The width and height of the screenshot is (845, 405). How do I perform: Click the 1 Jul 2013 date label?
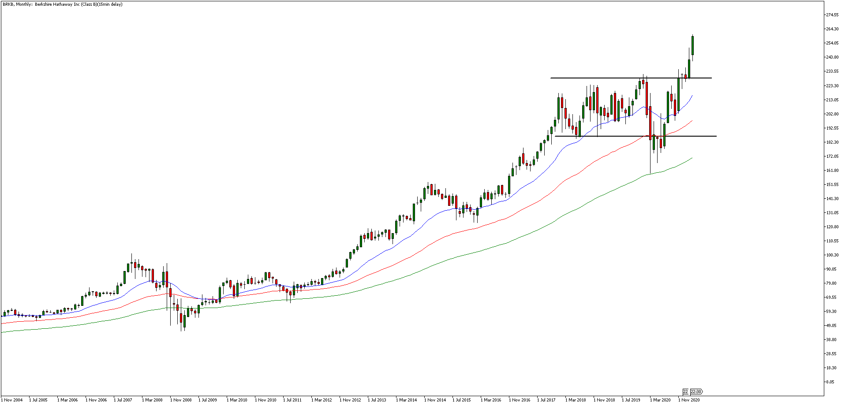[378, 400]
